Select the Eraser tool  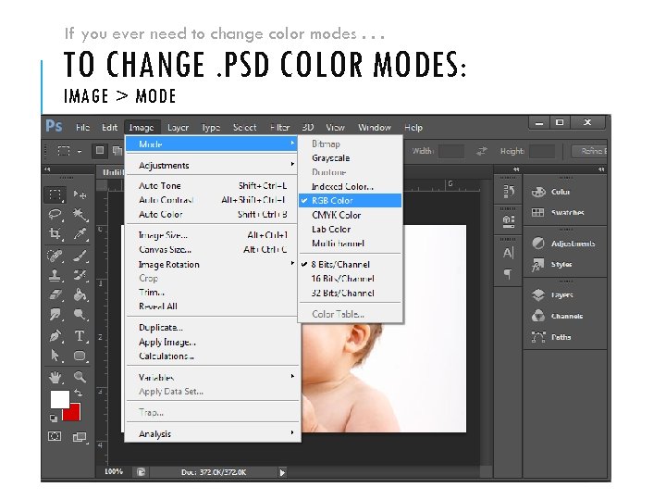coord(55,294)
